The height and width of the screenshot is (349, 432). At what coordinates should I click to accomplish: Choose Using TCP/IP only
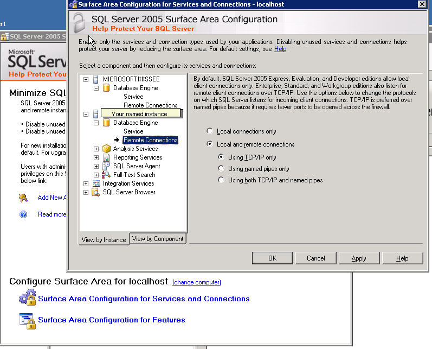tap(221, 157)
